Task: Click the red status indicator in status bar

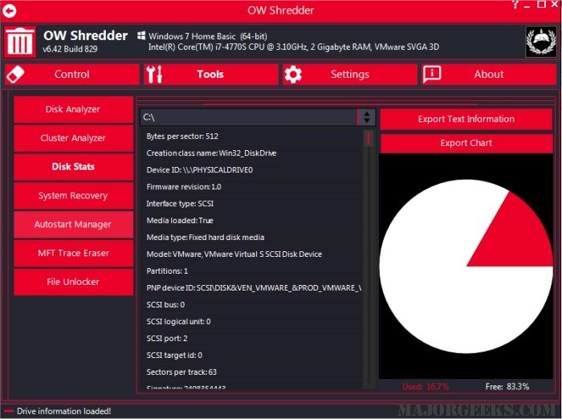Action: pos(9,411)
